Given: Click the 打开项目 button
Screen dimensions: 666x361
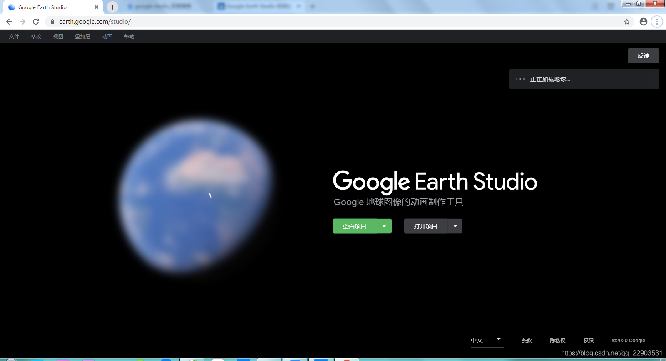Looking at the screenshot, I should tap(425, 226).
